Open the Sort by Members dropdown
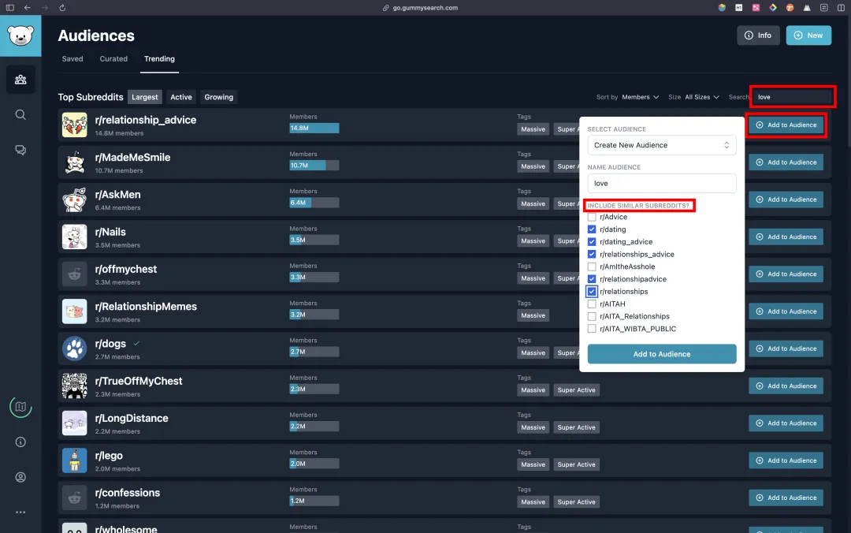 coord(641,97)
